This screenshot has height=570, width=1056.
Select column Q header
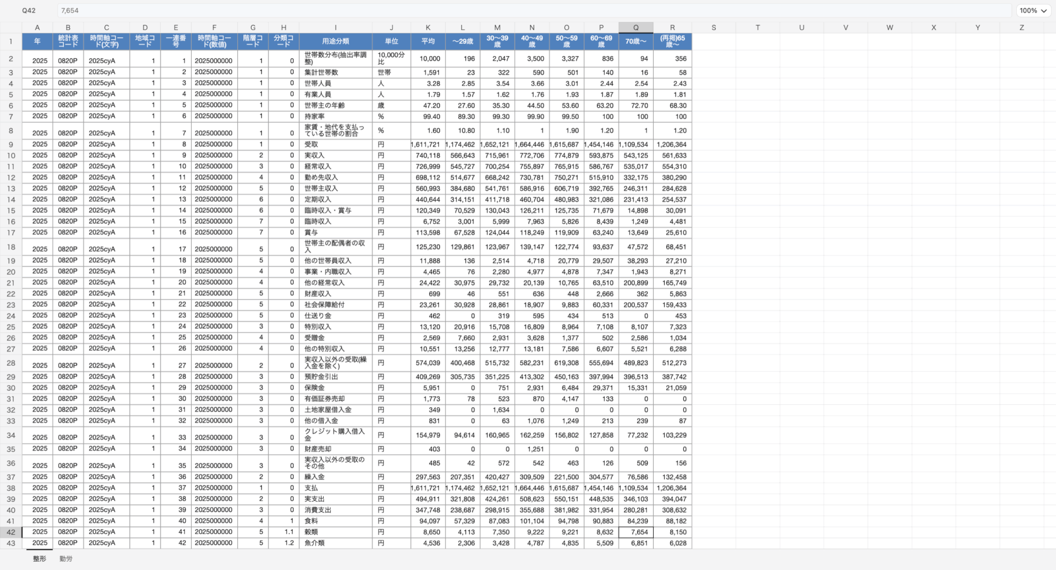pyautogui.click(x=636, y=27)
